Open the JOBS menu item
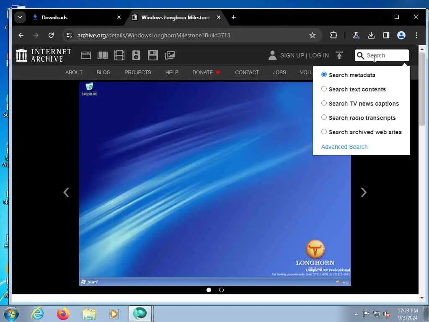This screenshot has width=429, height=322. 279,72
